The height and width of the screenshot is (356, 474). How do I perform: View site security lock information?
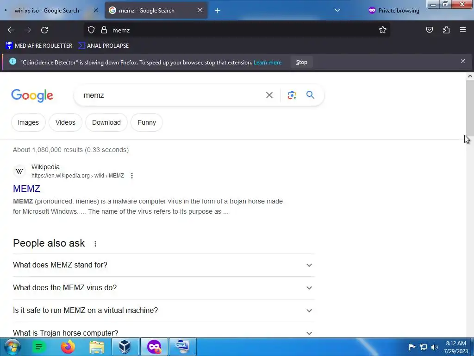pos(104,30)
